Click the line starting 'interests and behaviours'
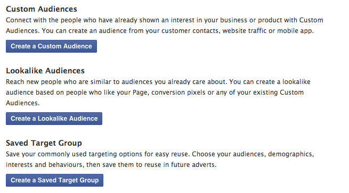Image resolution: width=349 pixels, height=193 pixels. point(111,165)
